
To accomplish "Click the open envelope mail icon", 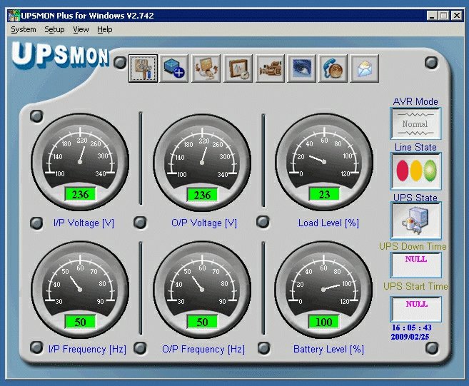I will pos(364,68).
